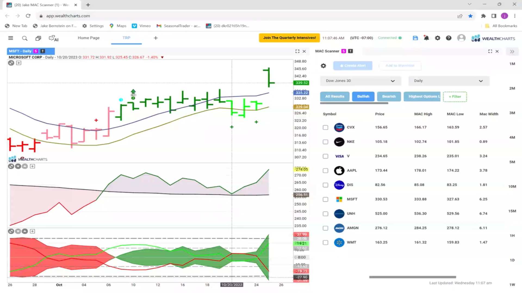Viewport: 522px width, 293px height.
Task: Reload the browser page
Action: point(28,16)
